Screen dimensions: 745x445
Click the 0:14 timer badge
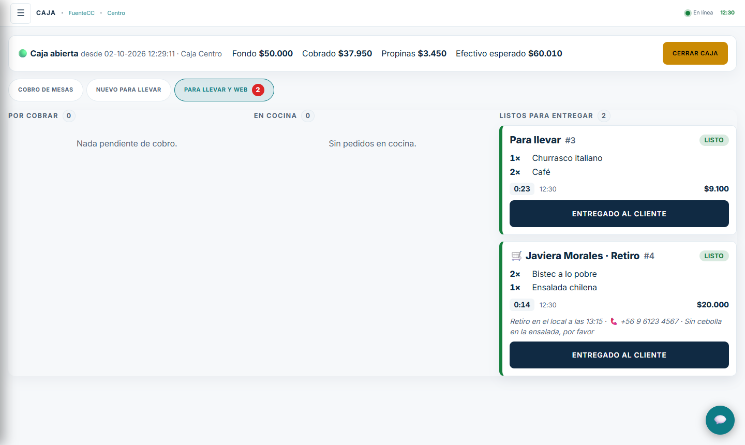tap(522, 305)
